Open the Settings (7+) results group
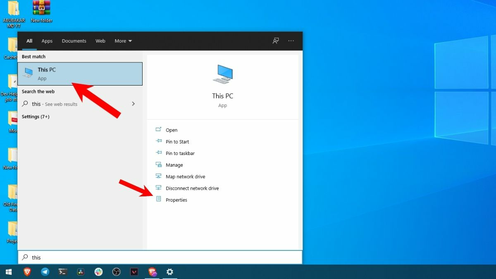This screenshot has height=279, width=496. [36, 117]
